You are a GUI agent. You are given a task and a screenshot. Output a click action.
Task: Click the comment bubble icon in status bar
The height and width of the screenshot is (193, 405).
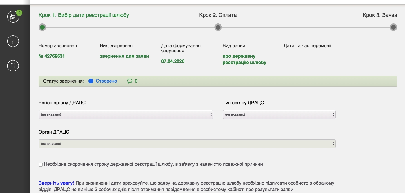tap(130, 81)
